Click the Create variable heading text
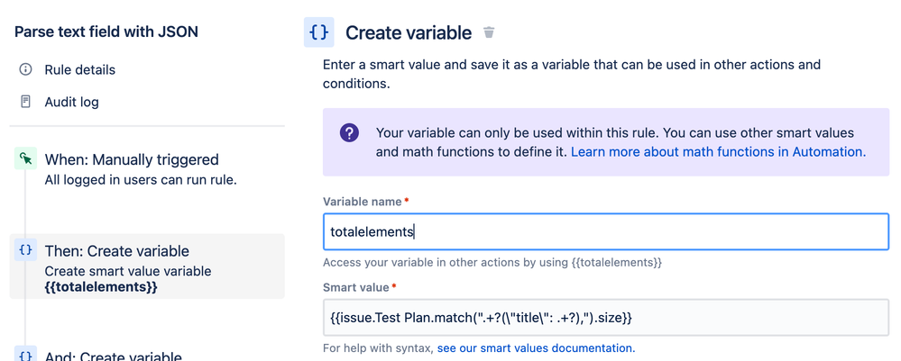 [409, 33]
